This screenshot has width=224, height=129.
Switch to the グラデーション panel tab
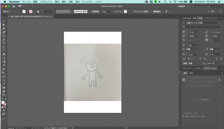[210, 68]
